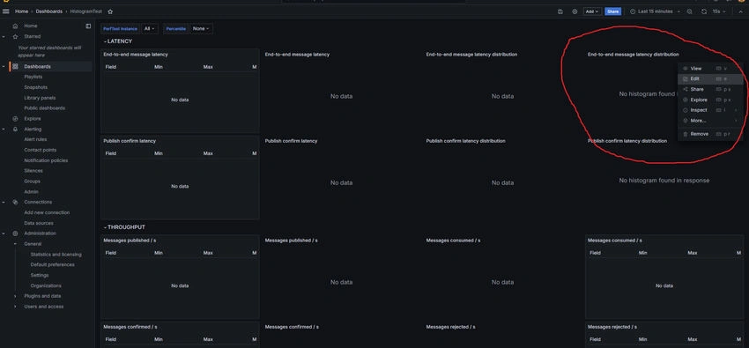
Task: Open Default preferences in the sidebar
Action: coord(53,264)
